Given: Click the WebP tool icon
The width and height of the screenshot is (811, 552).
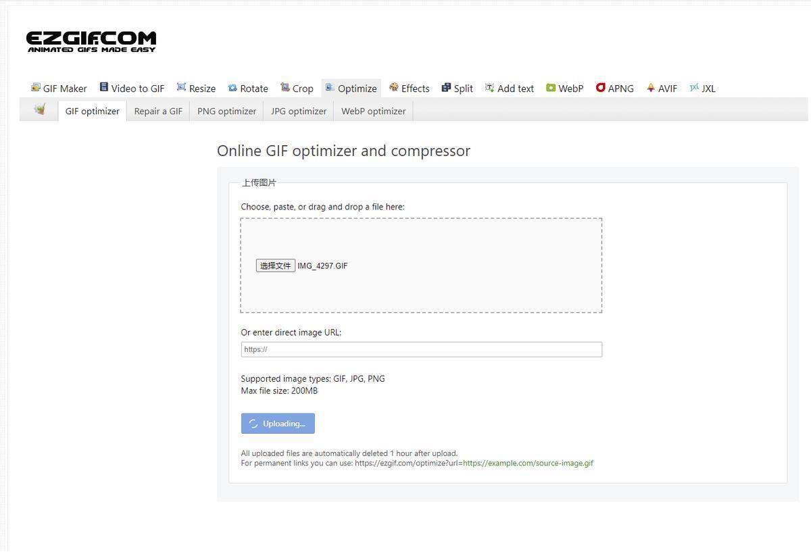Looking at the screenshot, I should tap(551, 88).
